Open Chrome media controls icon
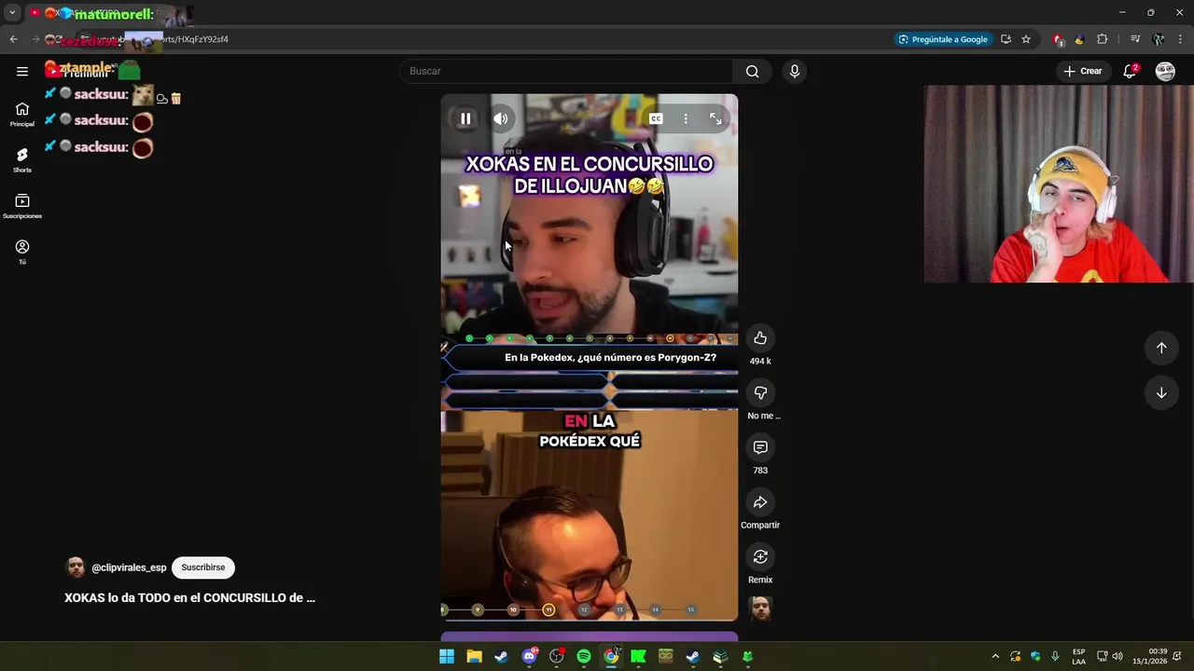 click(1135, 39)
